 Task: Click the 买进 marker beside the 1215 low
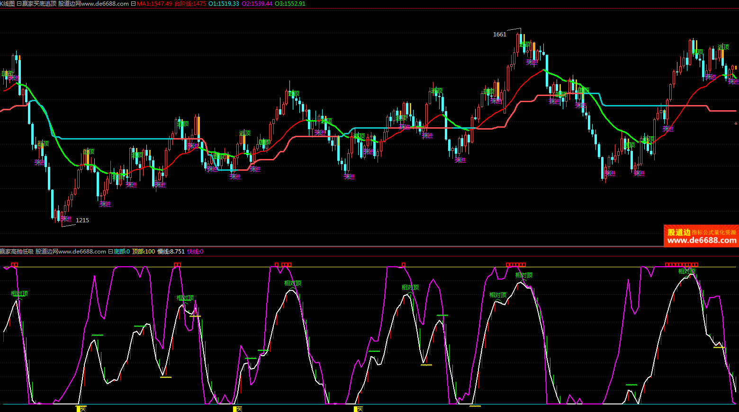click(66, 219)
